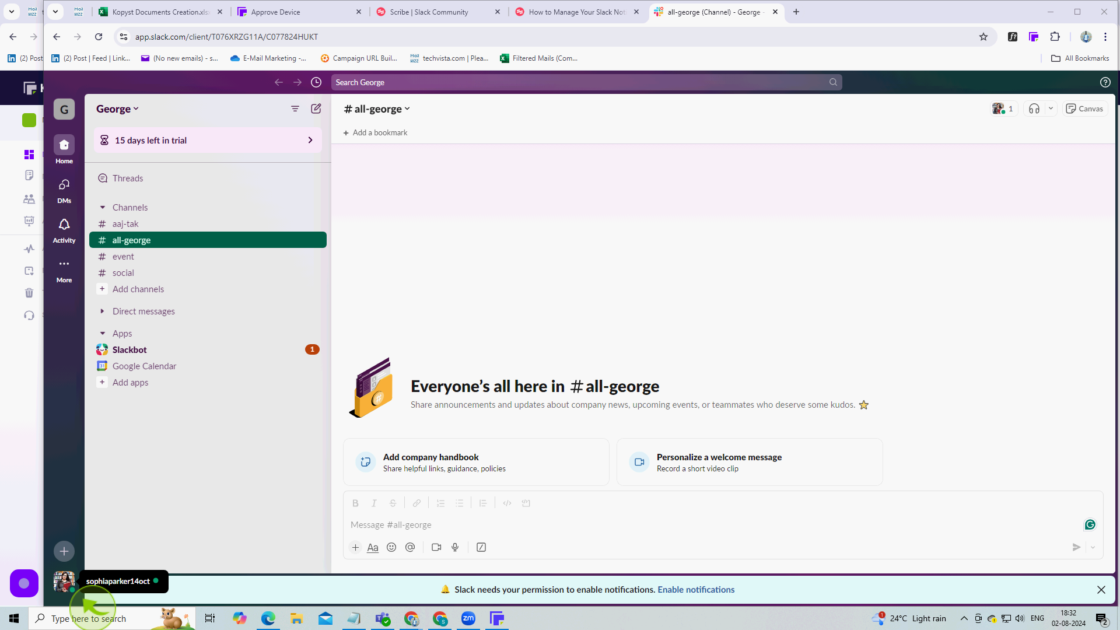Open Chrome tab search dropdown
1120x630 pixels.
[x=55, y=11]
